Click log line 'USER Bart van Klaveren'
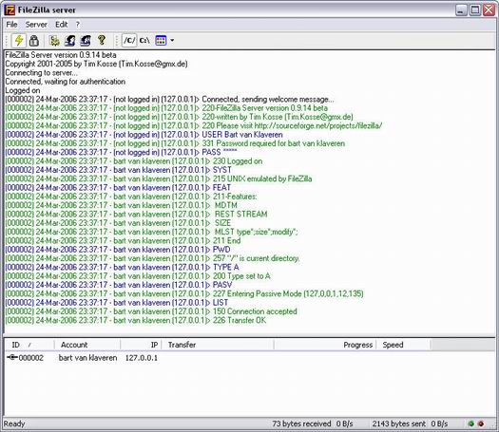 point(144,135)
